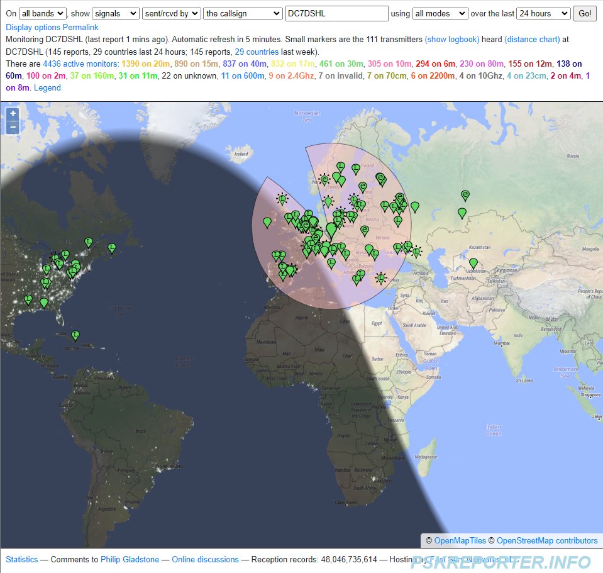The width and height of the screenshot is (603, 573).
Task: Click the callsign field containing DC7DSHL
Action: pyautogui.click(x=337, y=13)
